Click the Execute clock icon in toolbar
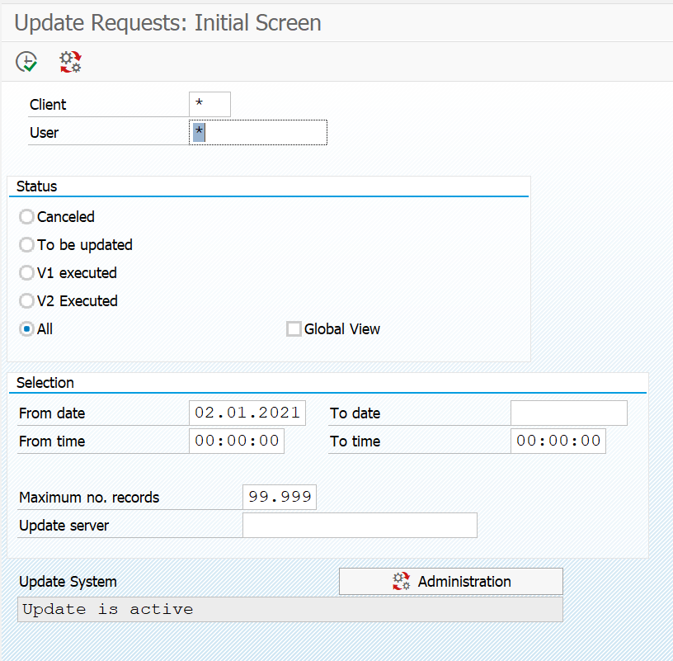 pyautogui.click(x=26, y=61)
